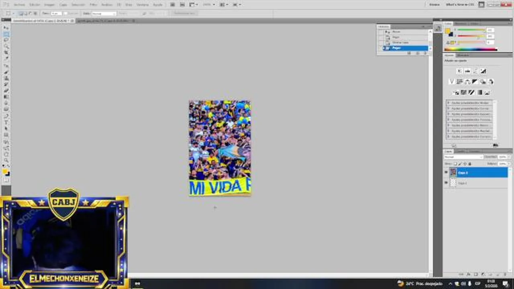
Task: Select the Horizontal Type tool
Action: click(x=6, y=122)
